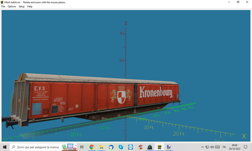Open the volume control in the tray
This screenshot has height=151, width=252.
pos(212,147)
